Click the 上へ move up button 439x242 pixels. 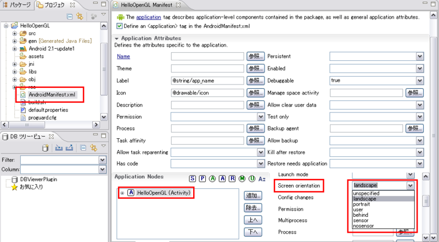[253, 220]
